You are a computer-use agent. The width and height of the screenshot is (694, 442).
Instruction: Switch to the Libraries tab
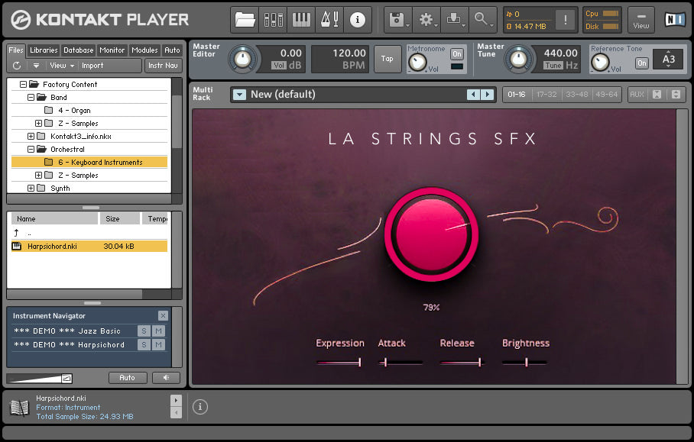pos(44,50)
